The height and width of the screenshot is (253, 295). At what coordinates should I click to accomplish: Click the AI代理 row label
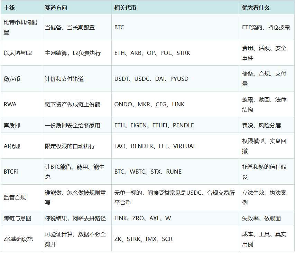21,146
